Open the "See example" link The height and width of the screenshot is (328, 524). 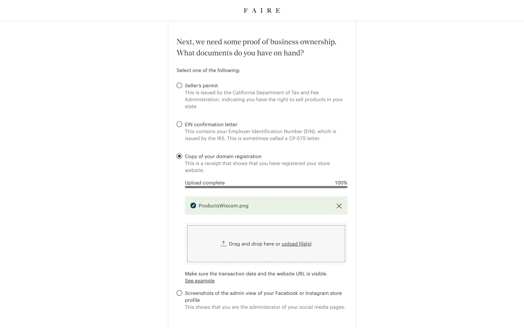200,281
